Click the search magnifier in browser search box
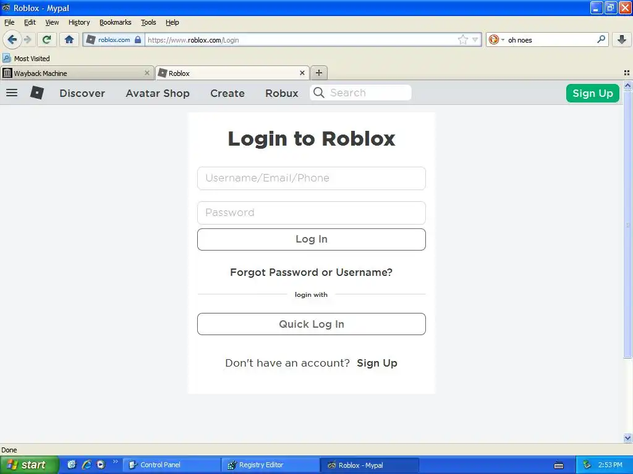This screenshot has width=633, height=474. (x=601, y=39)
